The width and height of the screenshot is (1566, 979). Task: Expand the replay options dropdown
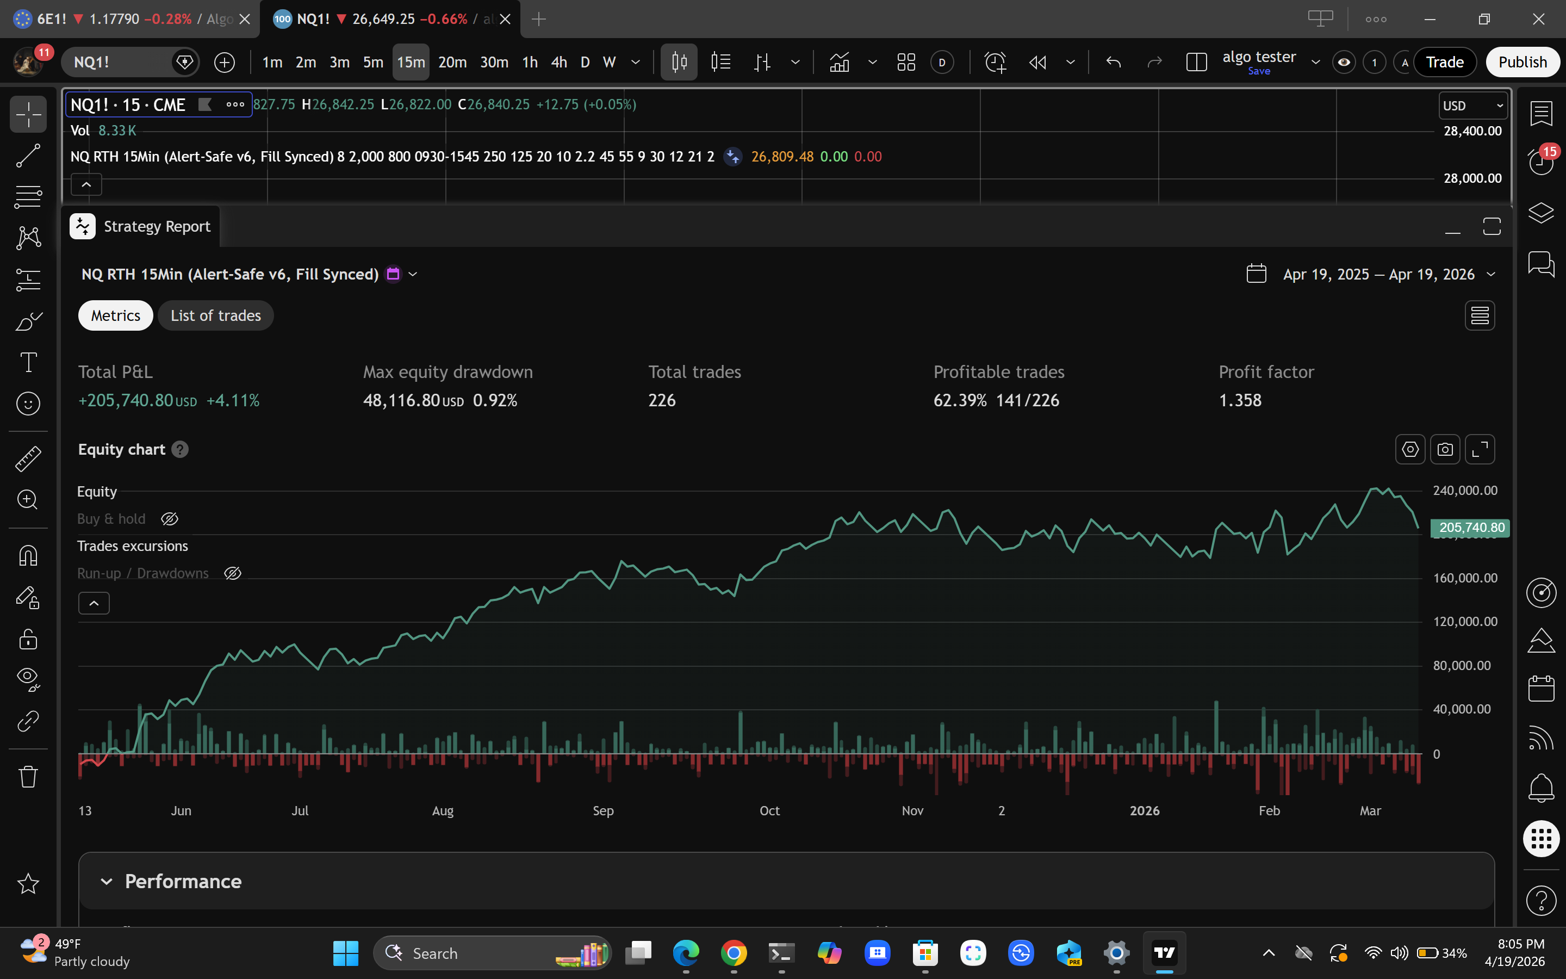click(1070, 62)
